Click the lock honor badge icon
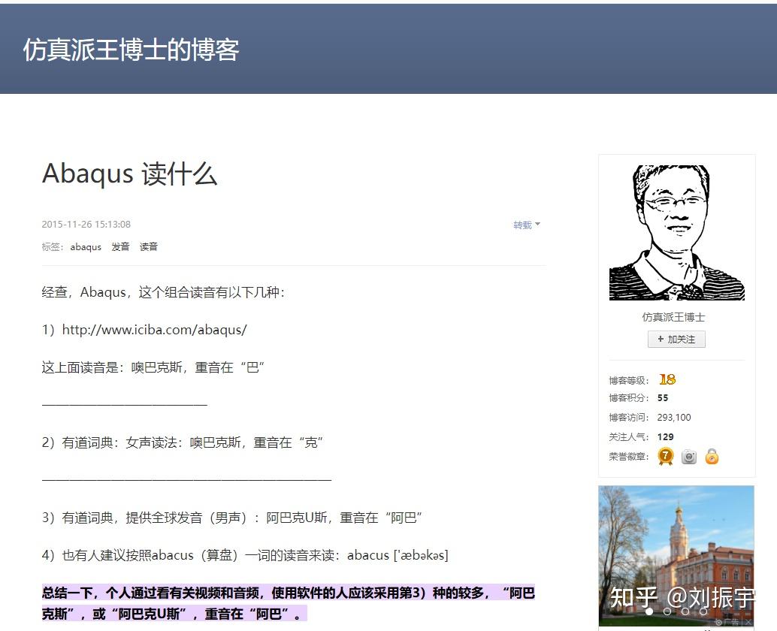The height and width of the screenshot is (631, 777). pos(711,456)
